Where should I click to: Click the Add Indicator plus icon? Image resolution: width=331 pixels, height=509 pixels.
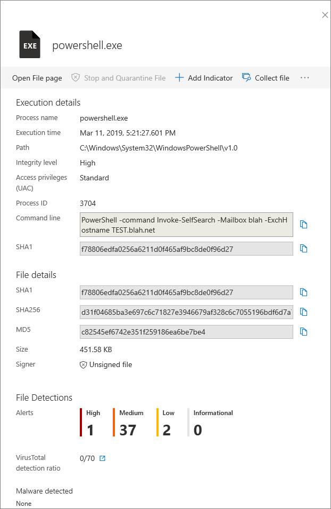pyautogui.click(x=179, y=77)
